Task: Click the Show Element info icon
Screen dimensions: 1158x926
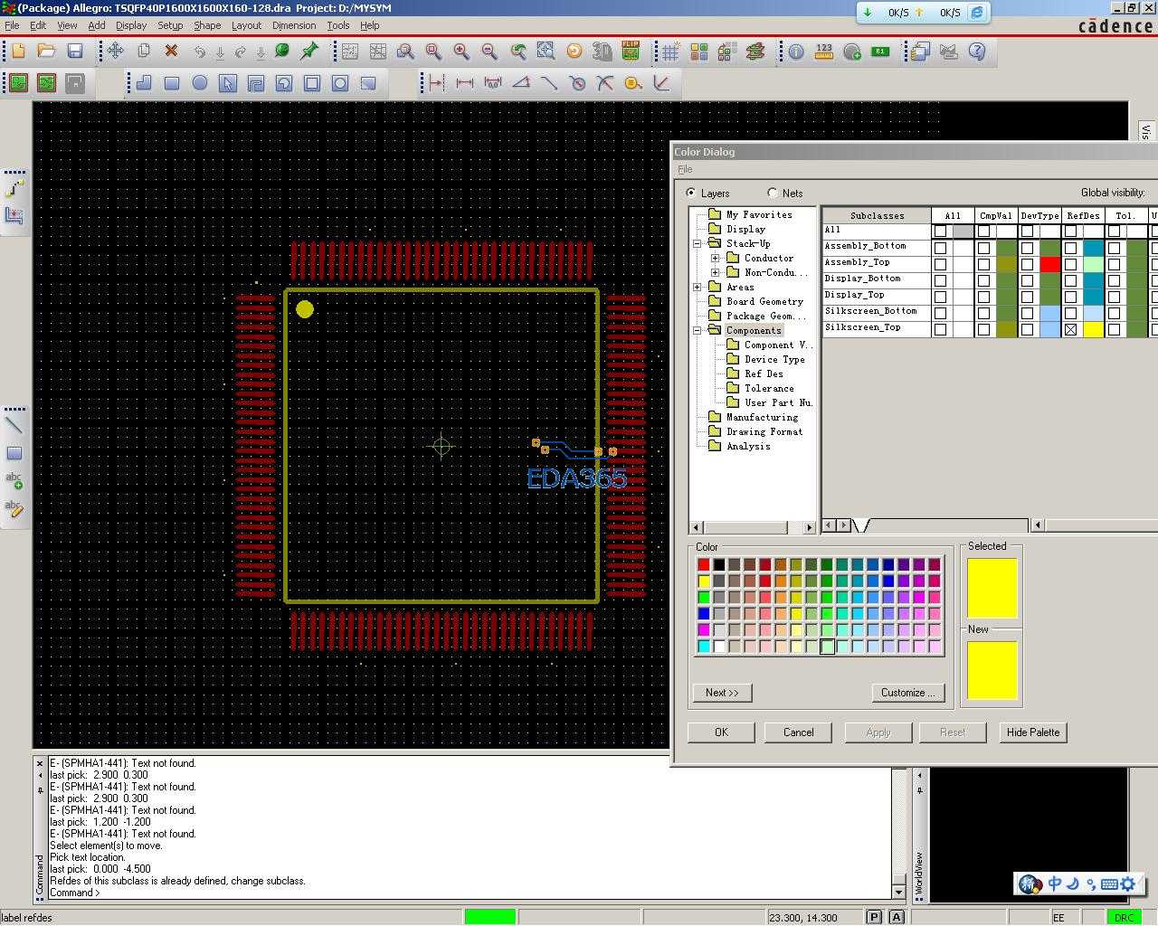Action: [x=796, y=52]
